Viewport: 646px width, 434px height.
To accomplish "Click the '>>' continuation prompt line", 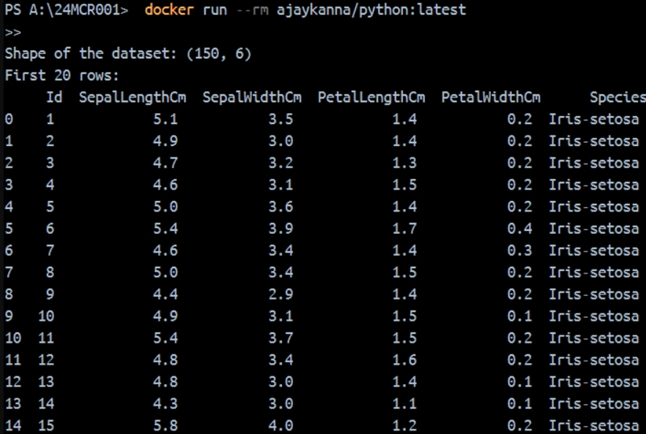I will pos(13,32).
